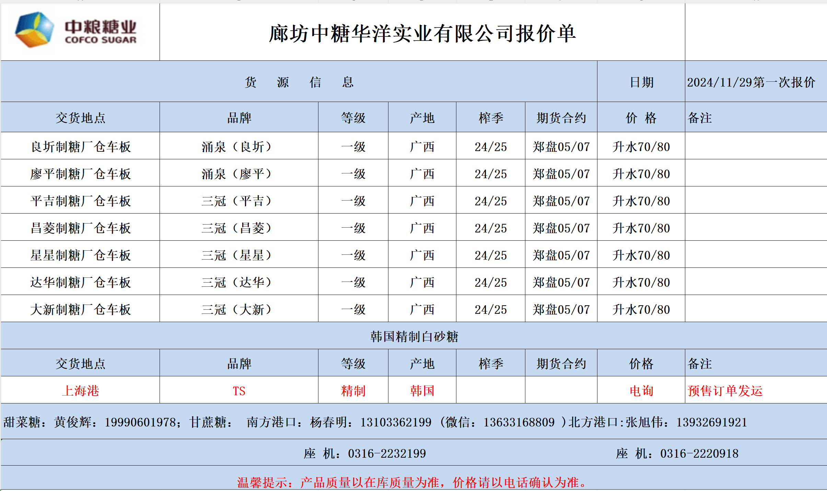
Task: Select the 2024/11/29第一次报价 date cell
Action: (x=751, y=82)
